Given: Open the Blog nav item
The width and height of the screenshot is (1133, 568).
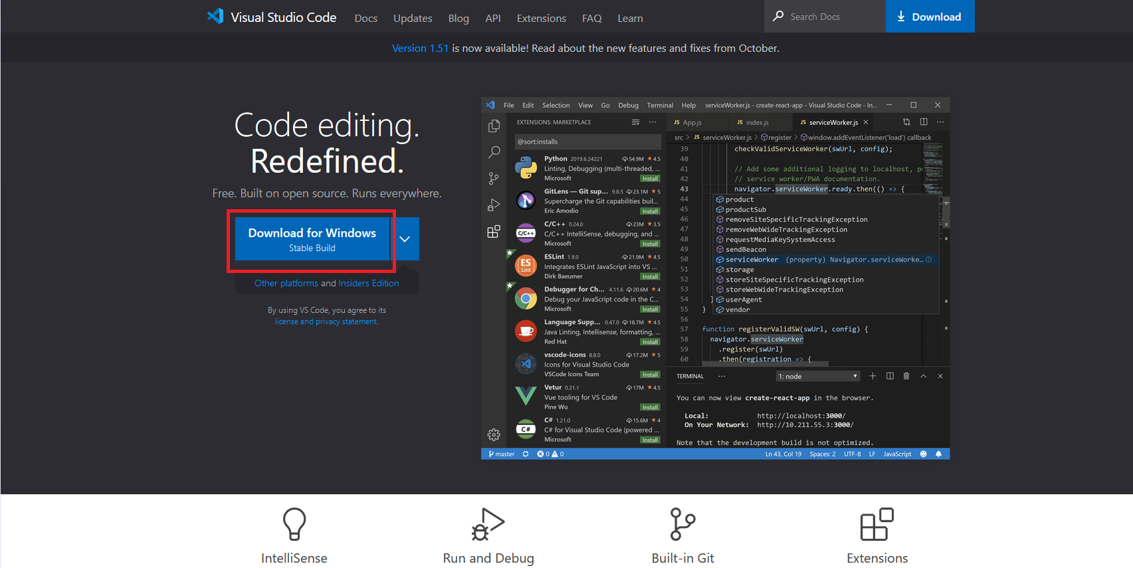Looking at the screenshot, I should 459,18.
